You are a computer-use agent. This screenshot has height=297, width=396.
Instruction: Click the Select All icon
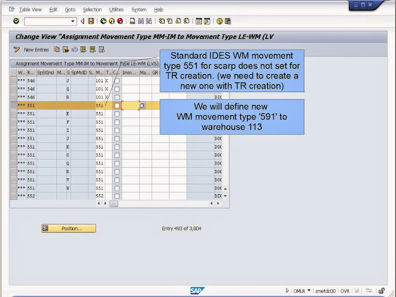tap(84, 49)
